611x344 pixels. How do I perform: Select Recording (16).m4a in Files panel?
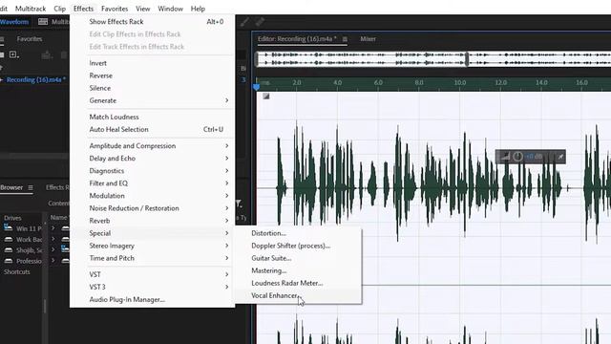[36, 79]
